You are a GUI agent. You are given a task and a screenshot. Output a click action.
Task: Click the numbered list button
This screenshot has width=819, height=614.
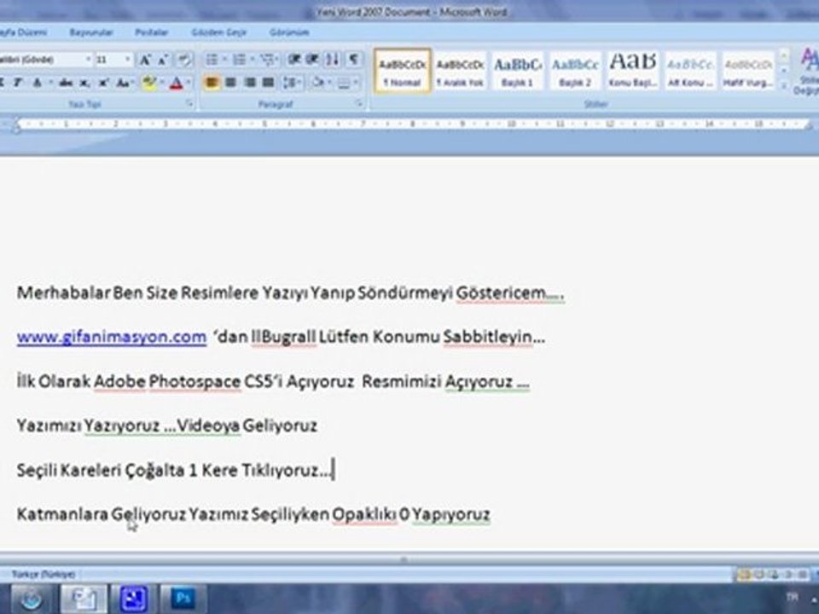pos(240,60)
